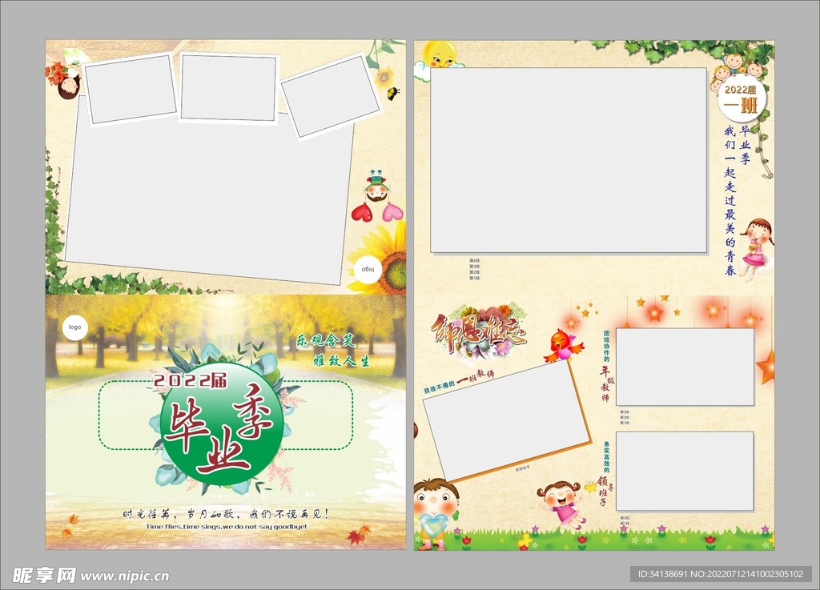820x590 pixels.
Task: Select the photo frame beside 领导班子 text
Action: (685, 471)
